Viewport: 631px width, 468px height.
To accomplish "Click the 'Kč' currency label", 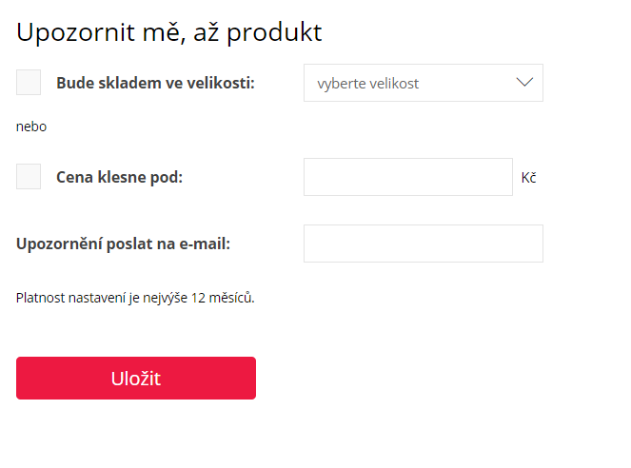I will [x=529, y=178].
